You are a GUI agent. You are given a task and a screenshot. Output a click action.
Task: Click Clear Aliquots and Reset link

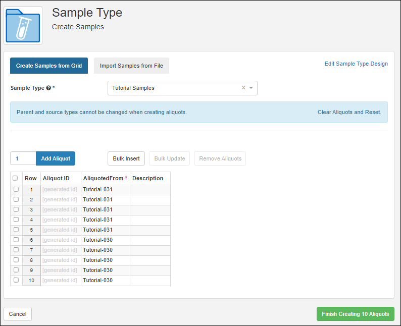(349, 112)
